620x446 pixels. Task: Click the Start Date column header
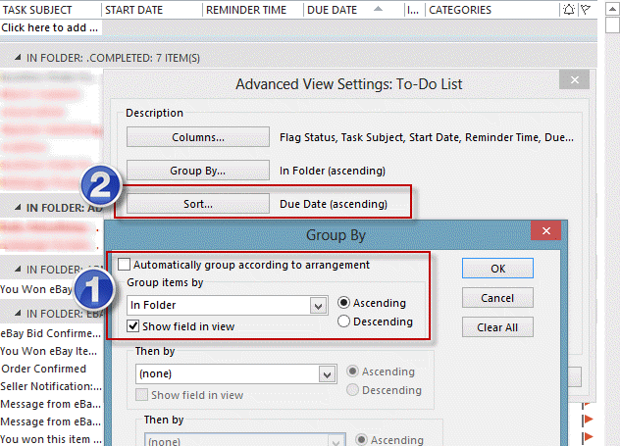(x=152, y=10)
